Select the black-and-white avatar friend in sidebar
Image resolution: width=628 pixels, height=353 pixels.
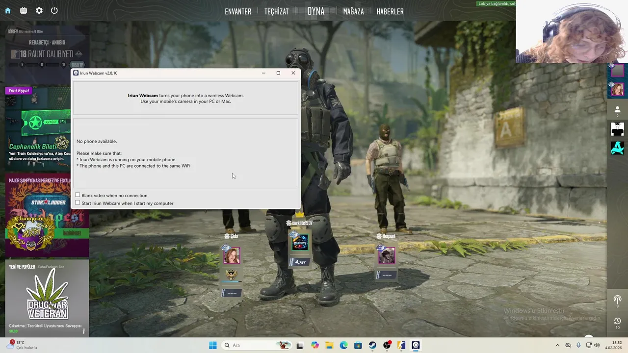point(617,129)
